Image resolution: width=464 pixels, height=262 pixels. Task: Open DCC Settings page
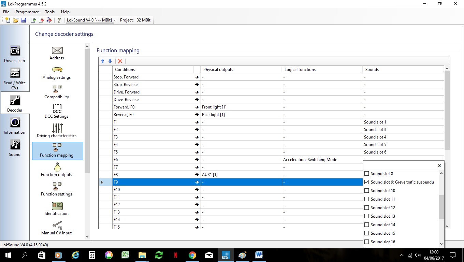57,112
